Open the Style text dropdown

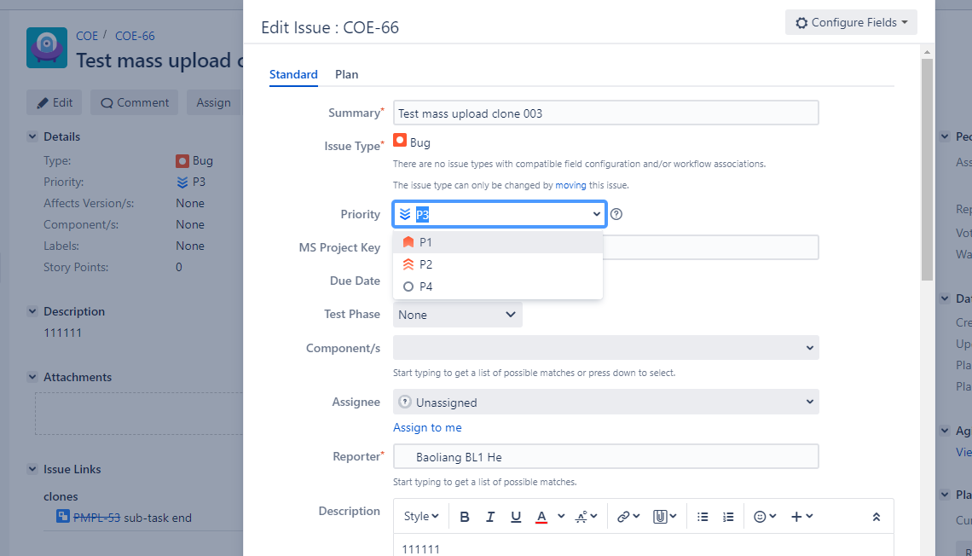[421, 516]
